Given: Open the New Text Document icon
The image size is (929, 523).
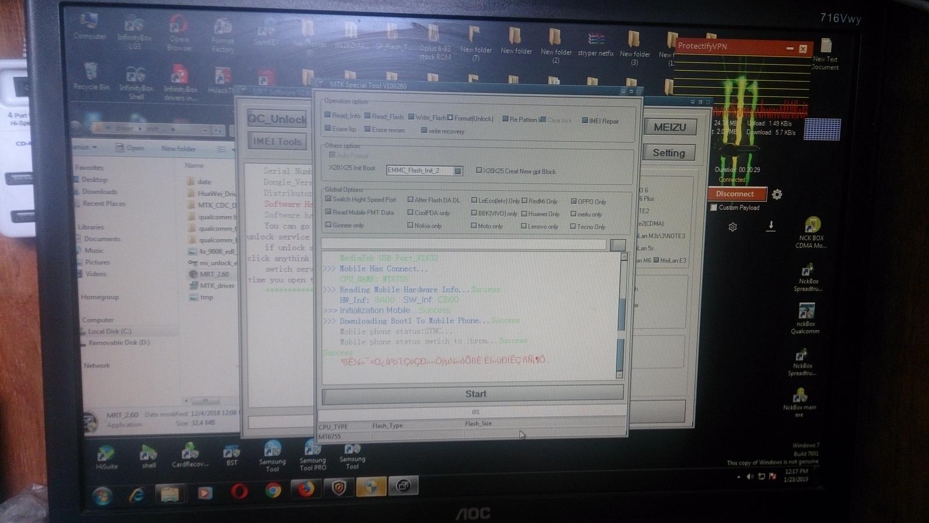Looking at the screenshot, I should (x=825, y=55).
